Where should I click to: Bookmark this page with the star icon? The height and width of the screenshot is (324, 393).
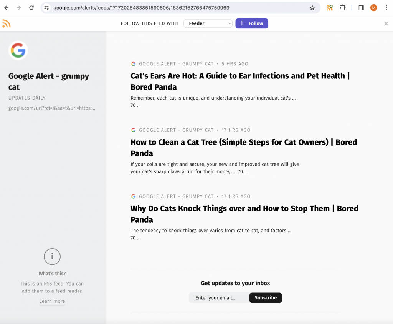(312, 8)
